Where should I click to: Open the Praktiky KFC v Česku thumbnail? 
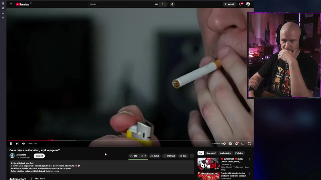tap(208, 176)
